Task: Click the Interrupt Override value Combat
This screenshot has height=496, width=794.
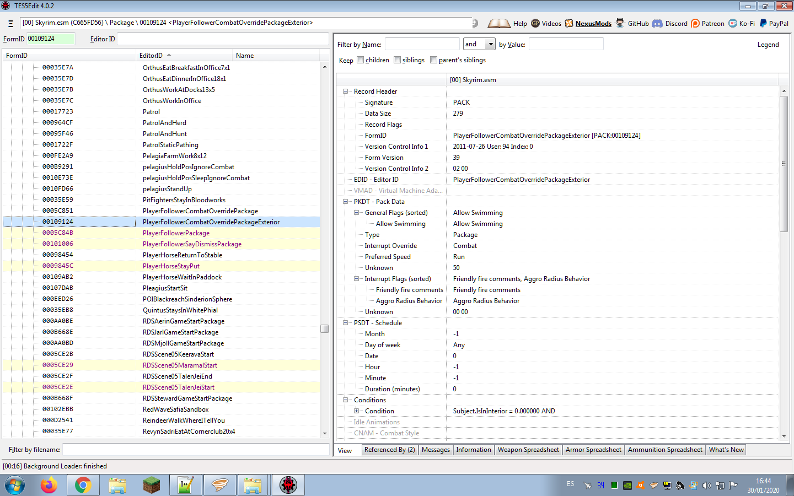Action: 465,246
